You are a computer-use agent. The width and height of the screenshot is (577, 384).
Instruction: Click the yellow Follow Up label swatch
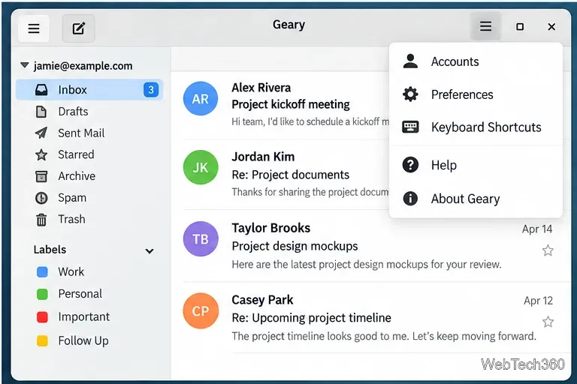tap(42, 340)
